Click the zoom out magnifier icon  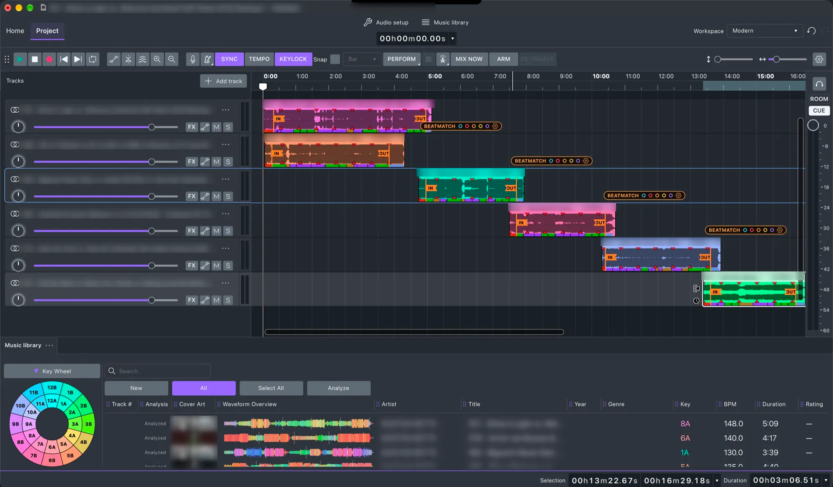[x=172, y=59]
